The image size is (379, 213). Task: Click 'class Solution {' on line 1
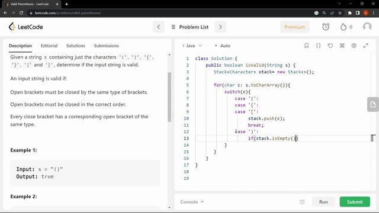pyautogui.click(x=216, y=59)
